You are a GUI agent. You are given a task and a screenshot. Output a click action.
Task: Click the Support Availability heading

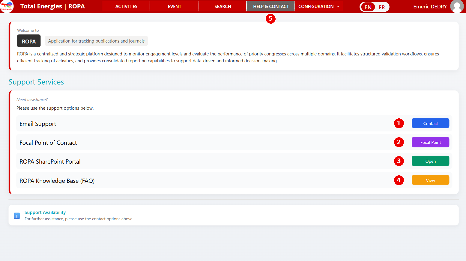pyautogui.click(x=45, y=212)
